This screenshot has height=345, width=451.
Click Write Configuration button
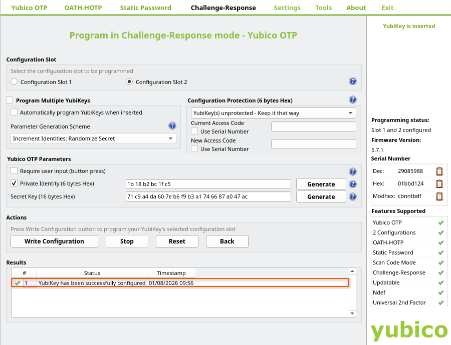[54, 241]
